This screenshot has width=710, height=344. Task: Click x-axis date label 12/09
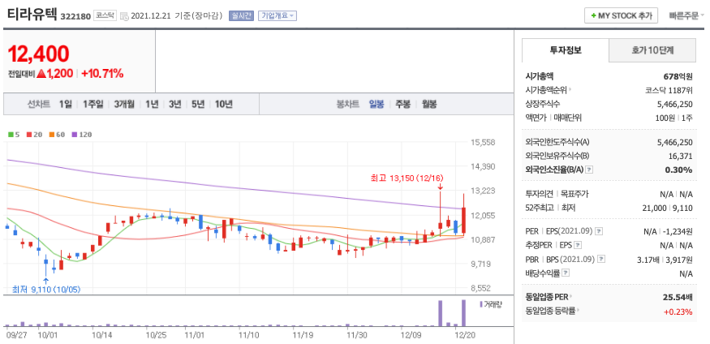click(411, 335)
